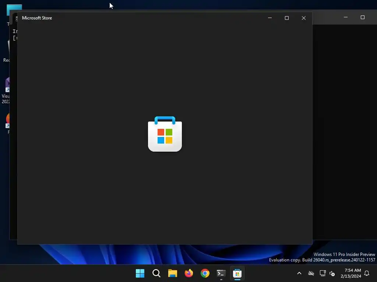Open the Windows Start menu
This screenshot has width=377, height=282.
pos(140,273)
